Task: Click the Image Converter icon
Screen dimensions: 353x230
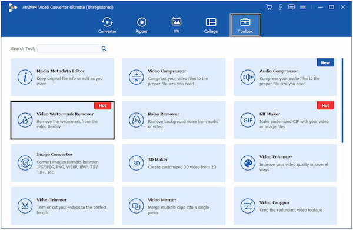Action: (x=25, y=163)
